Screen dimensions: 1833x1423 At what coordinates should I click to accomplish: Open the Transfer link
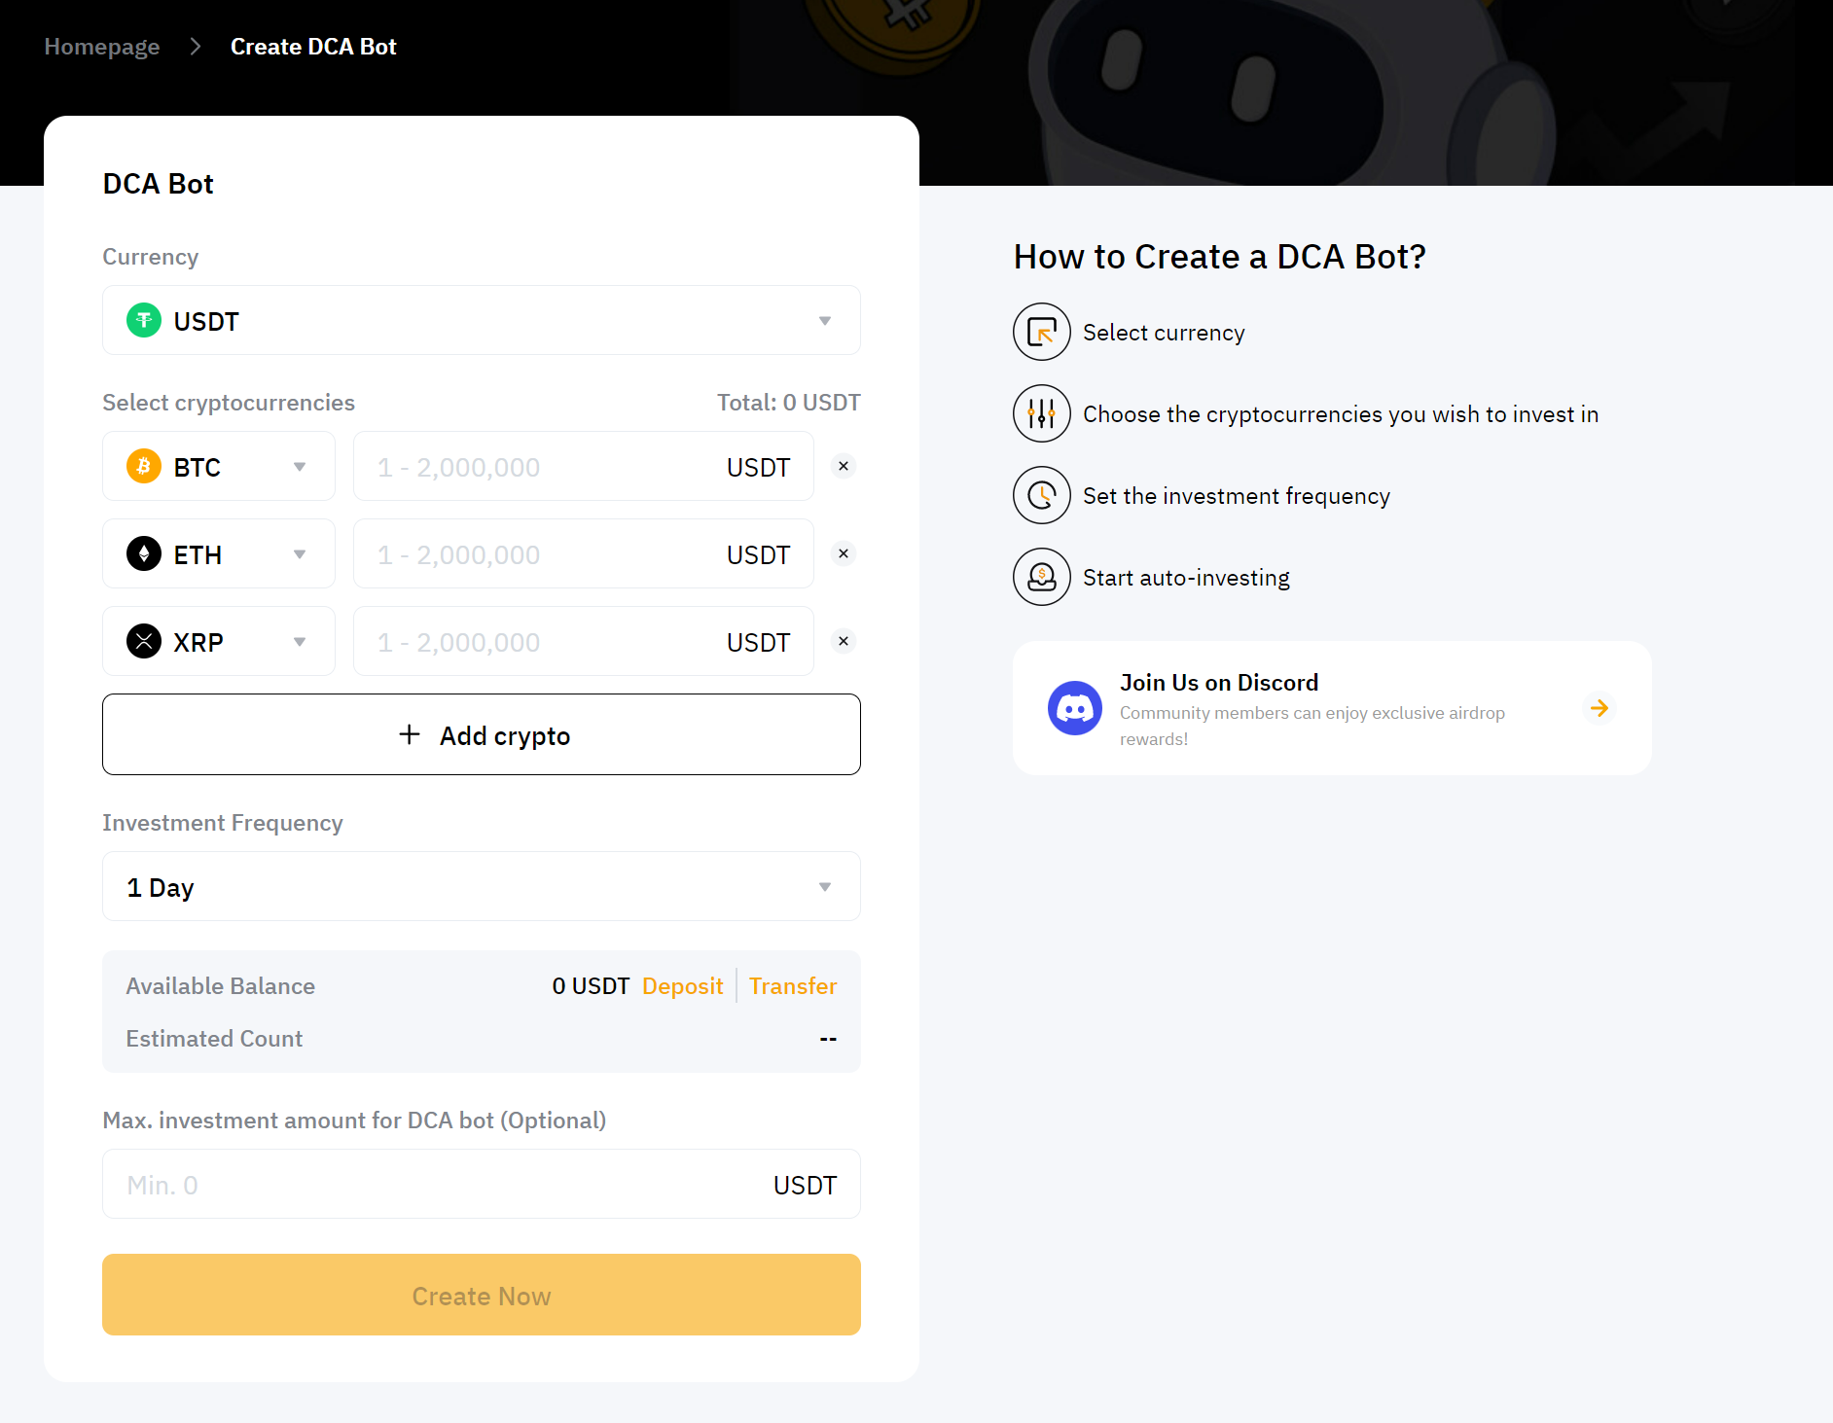(x=792, y=986)
